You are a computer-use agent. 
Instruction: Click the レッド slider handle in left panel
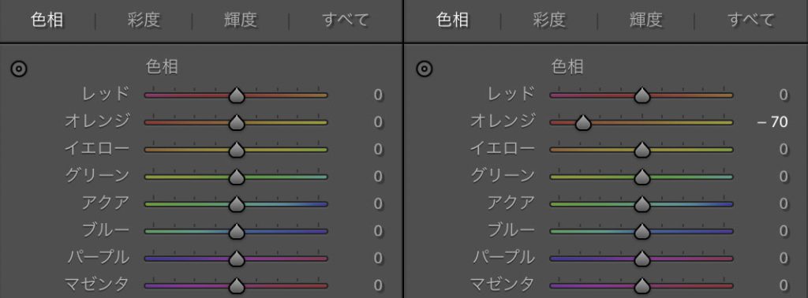click(x=237, y=95)
